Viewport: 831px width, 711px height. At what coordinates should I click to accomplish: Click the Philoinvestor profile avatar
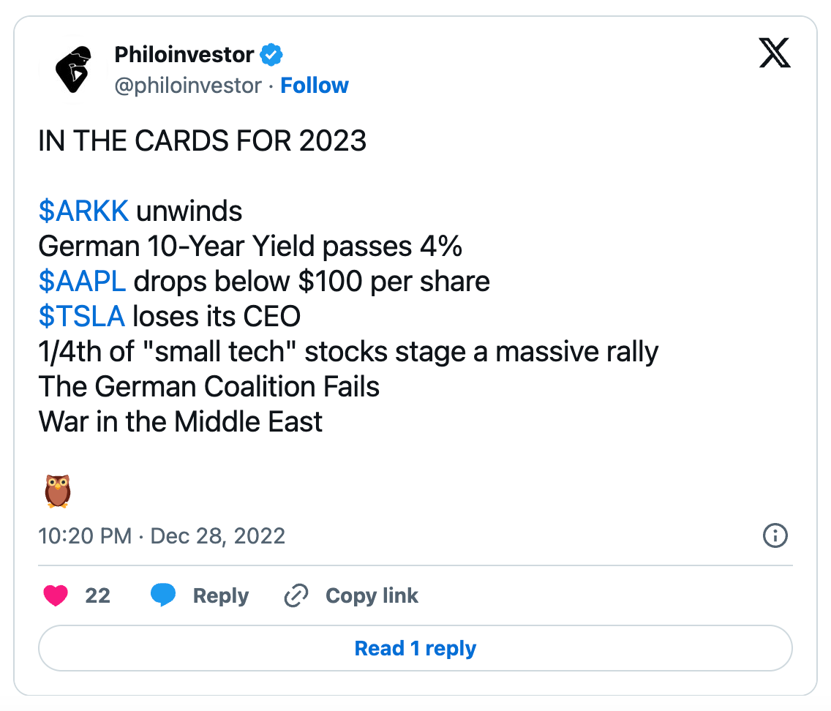(x=77, y=69)
